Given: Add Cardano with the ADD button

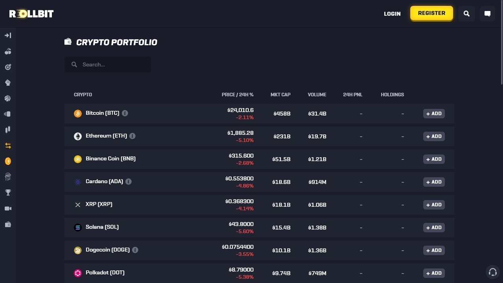Looking at the screenshot, I should pyautogui.click(x=434, y=182).
